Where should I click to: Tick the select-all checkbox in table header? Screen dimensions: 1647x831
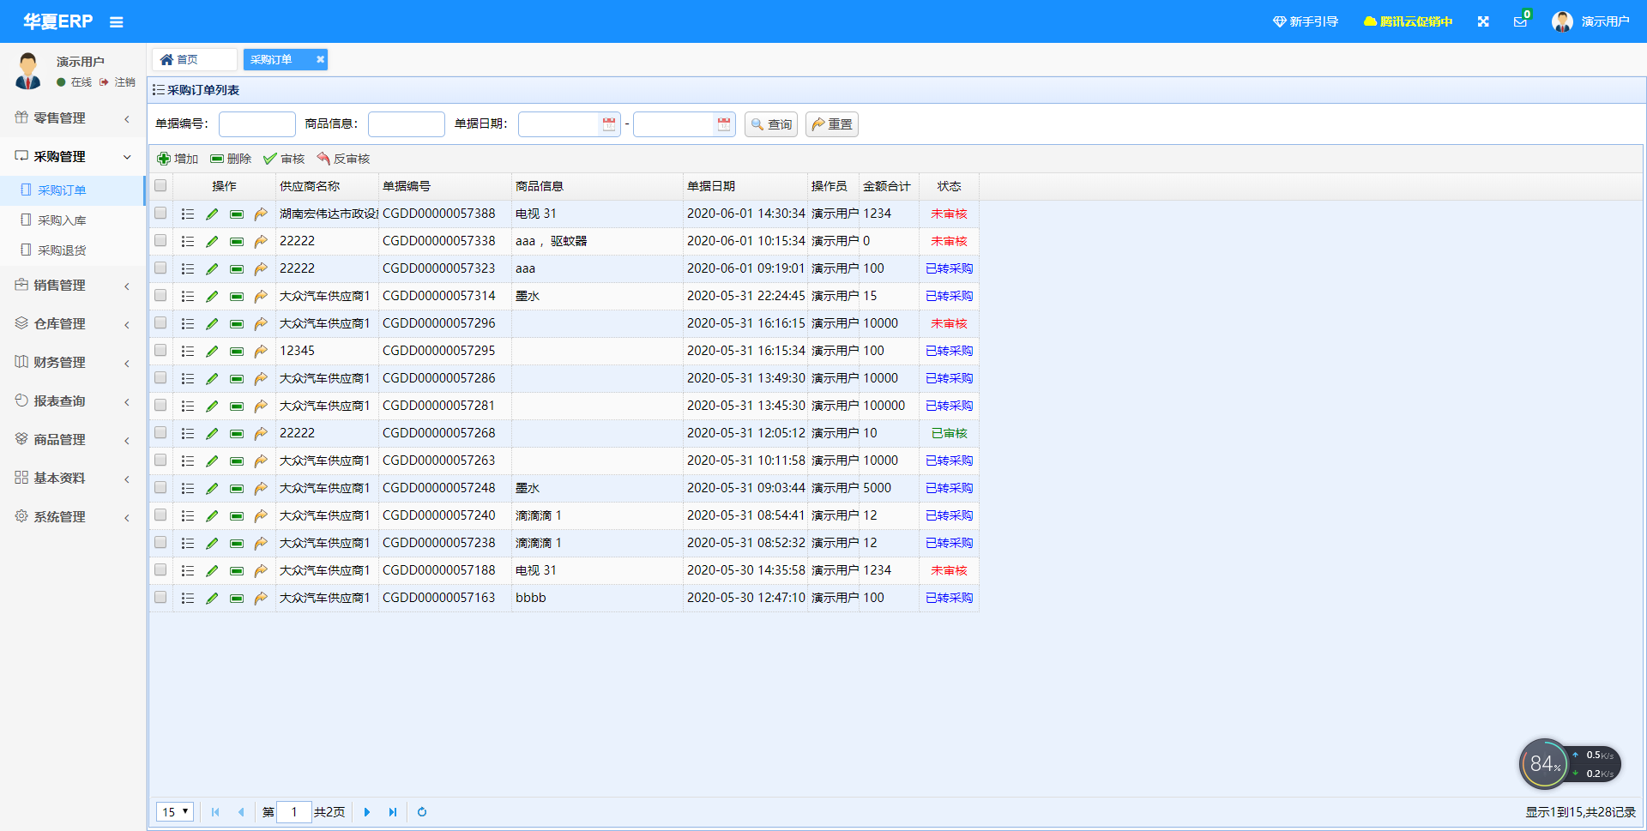tap(160, 186)
